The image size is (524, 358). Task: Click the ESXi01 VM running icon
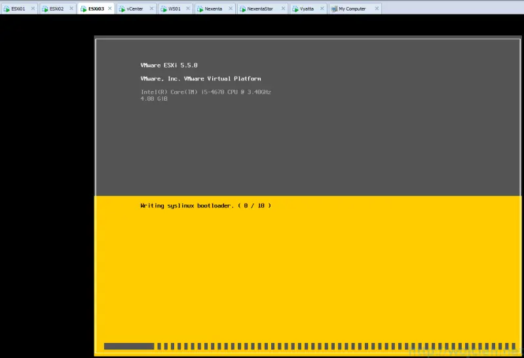[7, 9]
